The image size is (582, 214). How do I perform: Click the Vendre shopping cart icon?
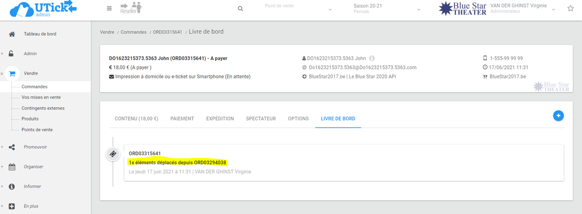pyautogui.click(x=12, y=74)
